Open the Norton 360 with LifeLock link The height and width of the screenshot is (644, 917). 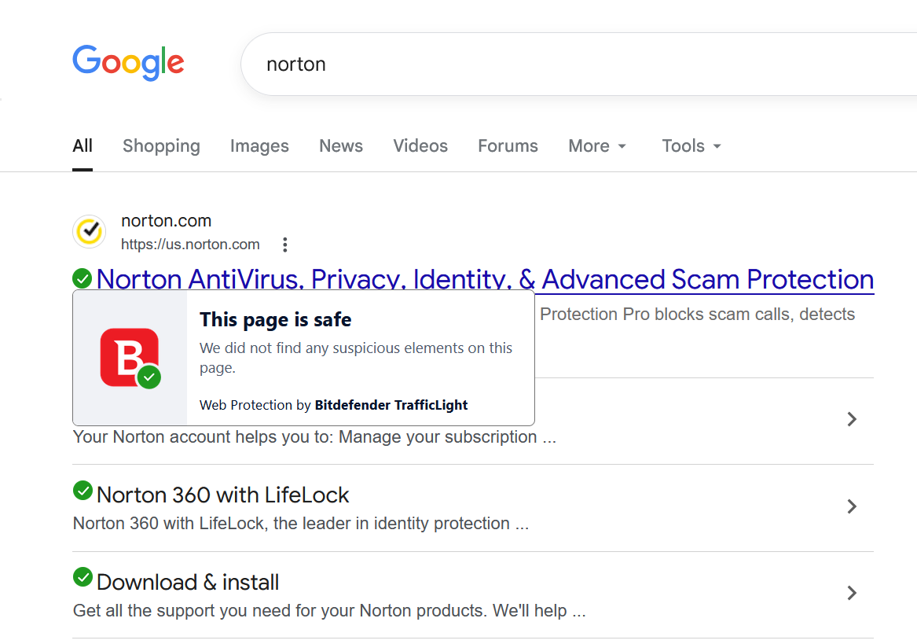tap(223, 495)
